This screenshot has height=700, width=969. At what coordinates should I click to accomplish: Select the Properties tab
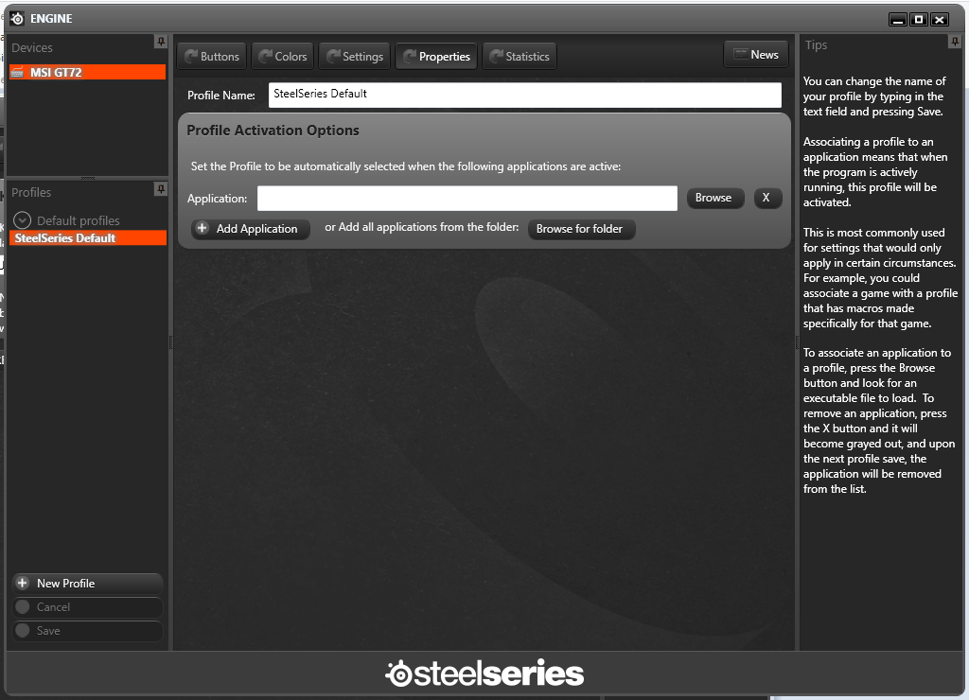[x=436, y=56]
